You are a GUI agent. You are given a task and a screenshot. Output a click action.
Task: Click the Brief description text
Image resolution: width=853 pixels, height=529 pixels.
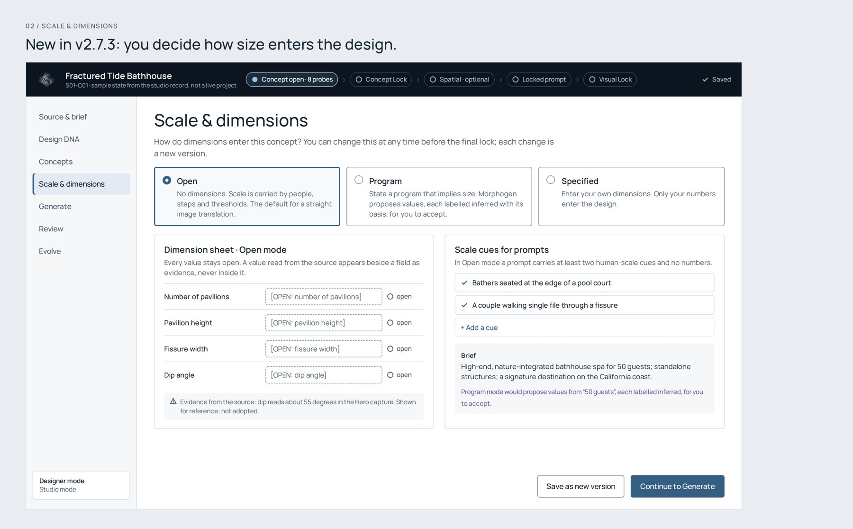coord(576,372)
